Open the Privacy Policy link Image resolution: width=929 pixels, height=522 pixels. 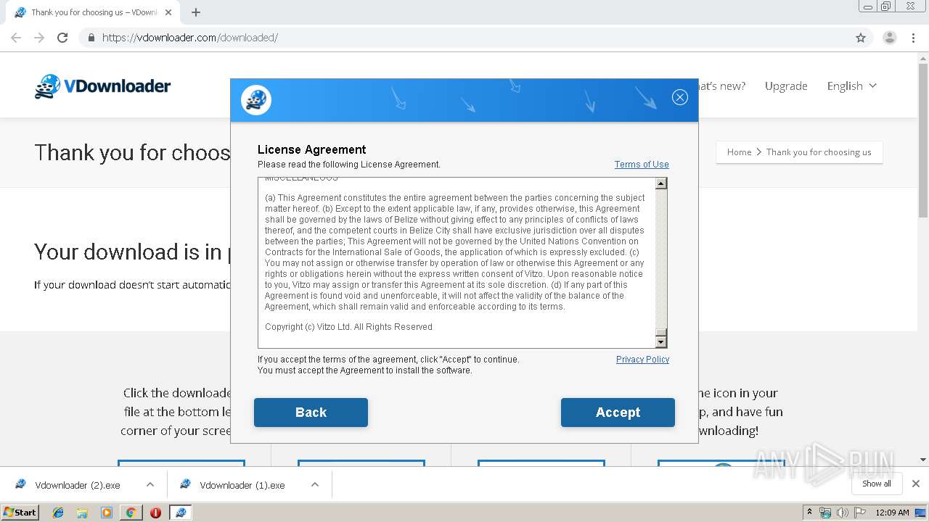[642, 360]
